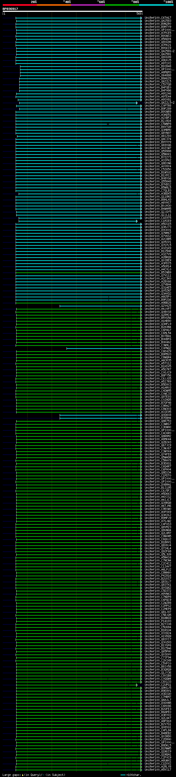Viewport: 176px width, 777px height.
Task: Open hit label UniRef100_A6CR35
Action: coord(158,361)
